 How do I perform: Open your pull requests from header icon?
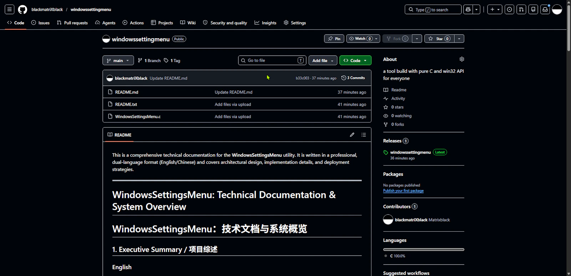[x=521, y=10]
